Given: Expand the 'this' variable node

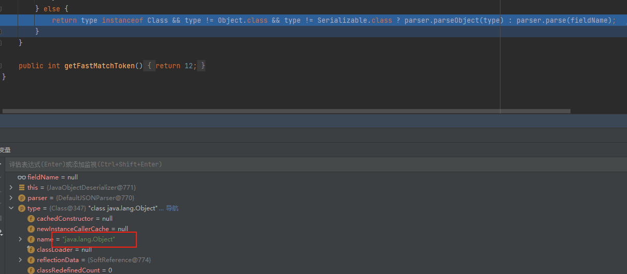Looking at the screenshot, I should 11,187.
